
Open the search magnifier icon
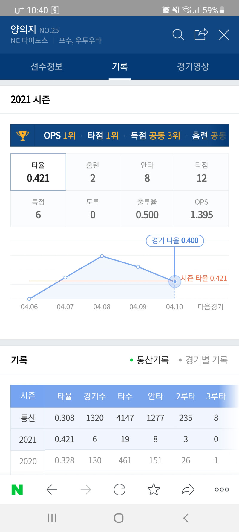pyautogui.click(x=178, y=35)
